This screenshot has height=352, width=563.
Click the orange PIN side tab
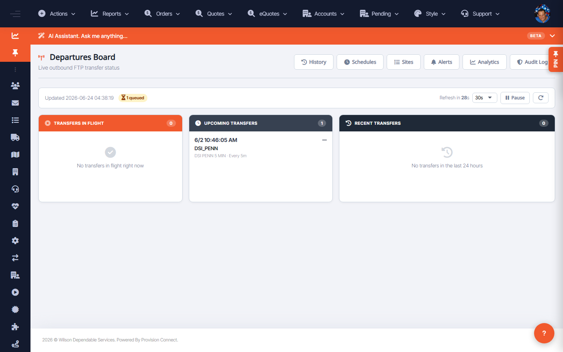[x=556, y=59]
